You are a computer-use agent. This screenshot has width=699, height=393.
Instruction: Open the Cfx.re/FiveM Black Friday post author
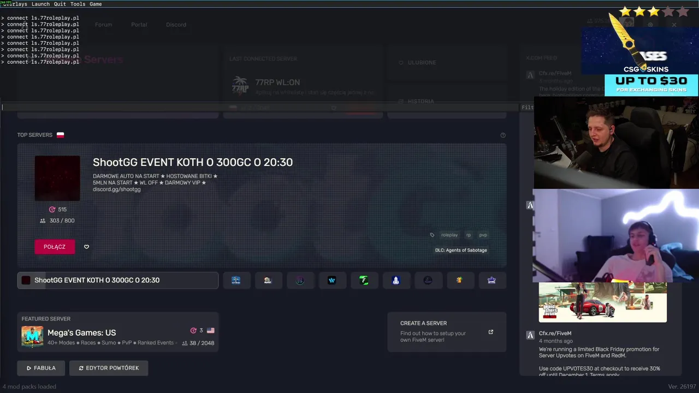pyautogui.click(x=555, y=333)
